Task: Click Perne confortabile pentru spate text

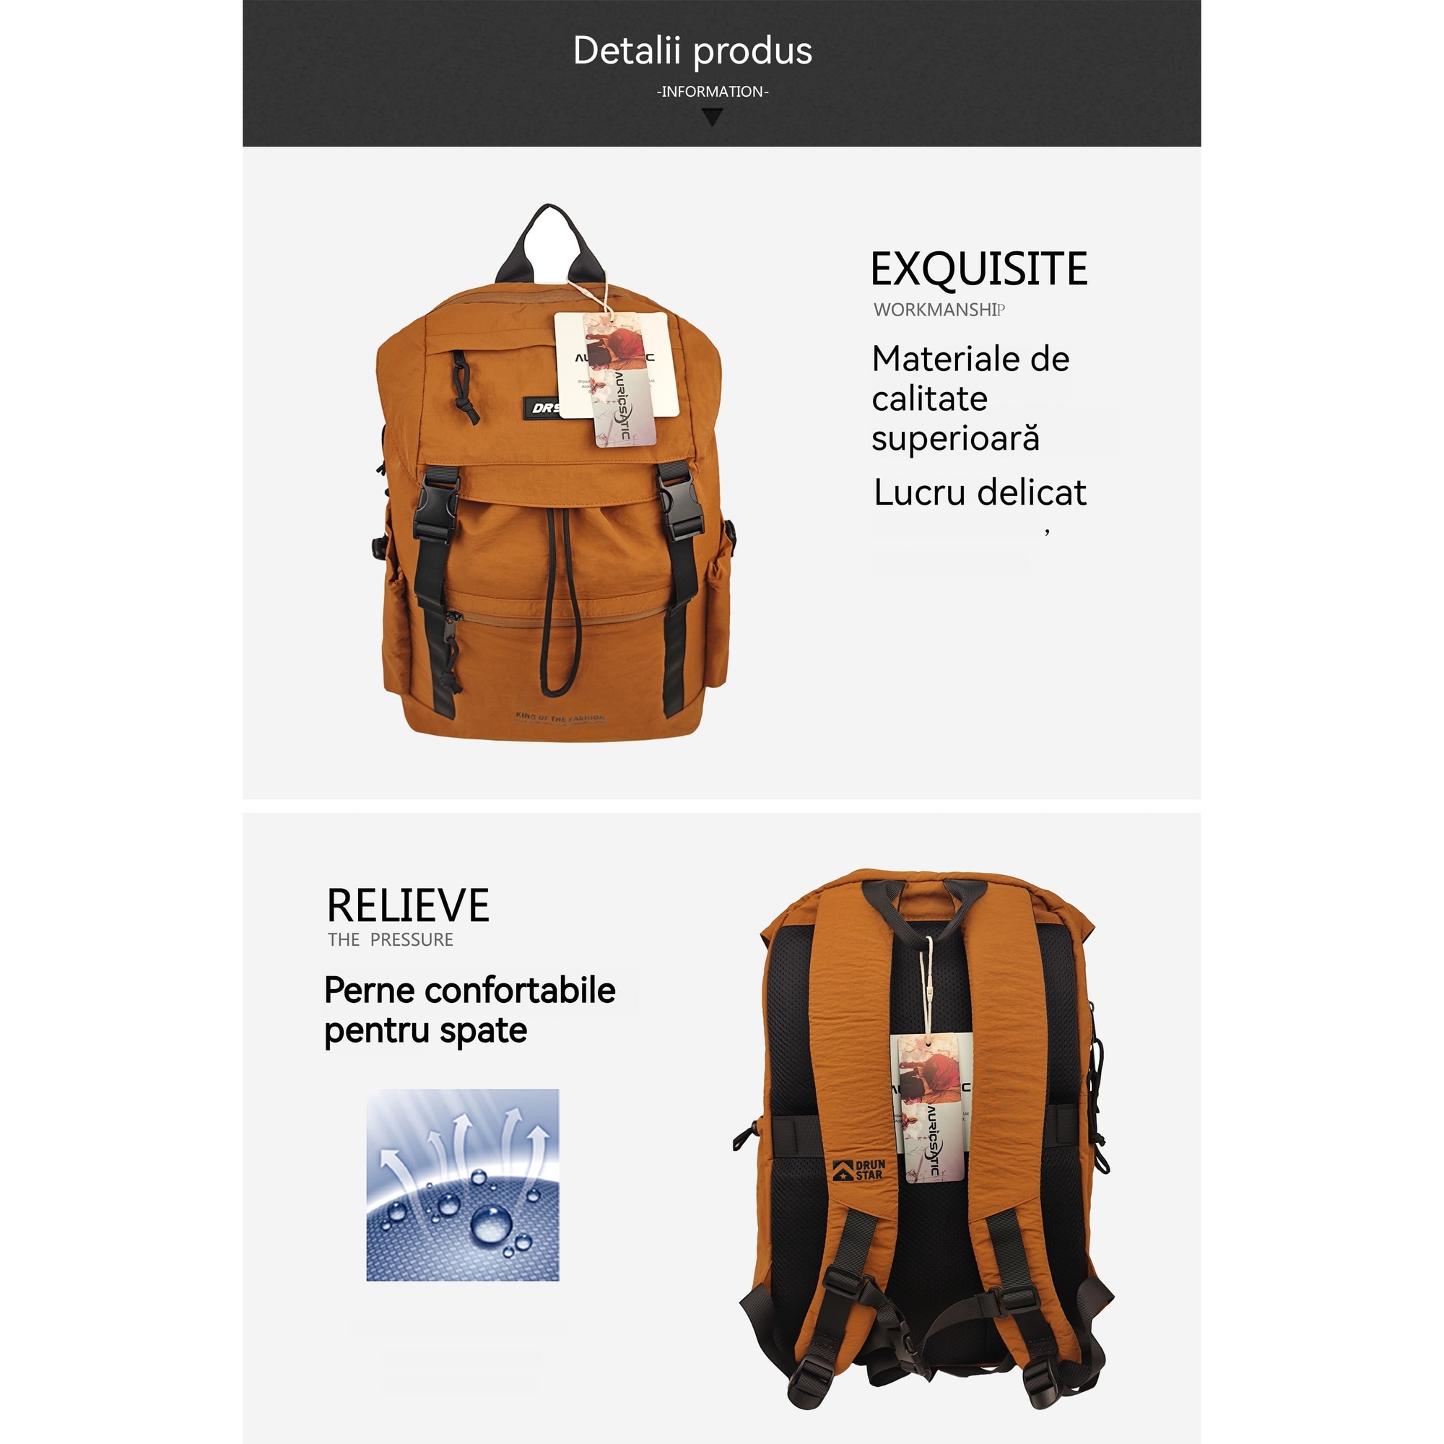Action: click(470, 1011)
